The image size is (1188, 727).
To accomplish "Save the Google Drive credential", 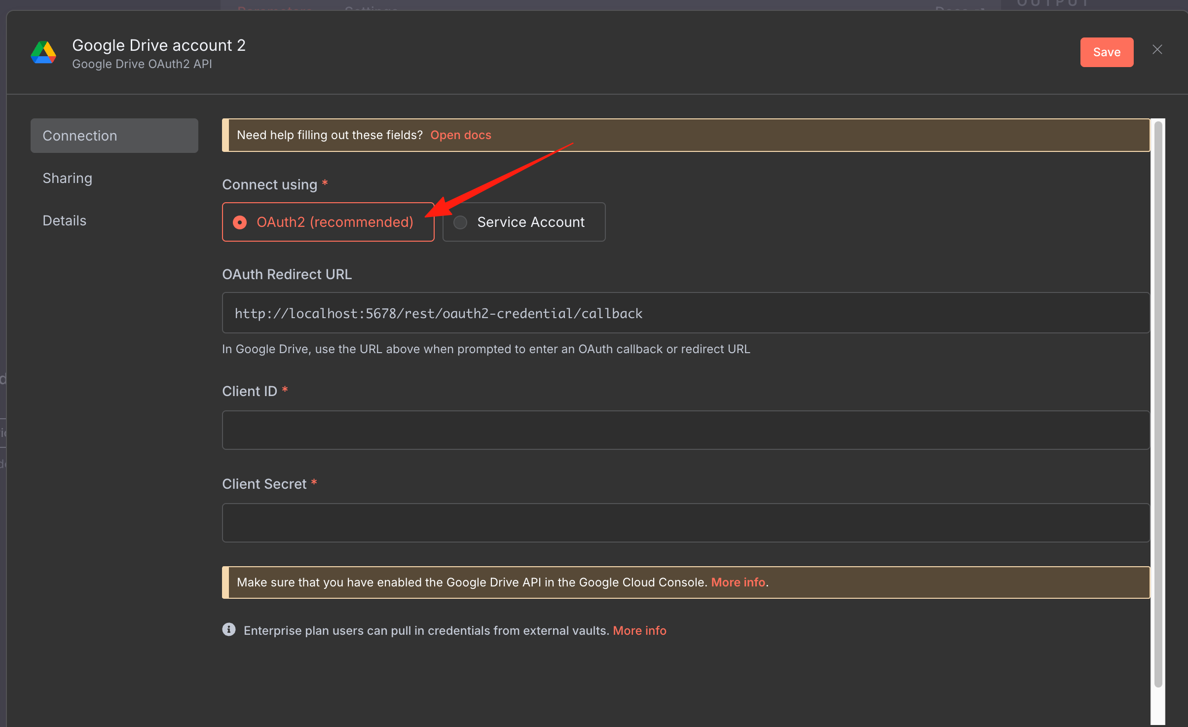I will [1107, 52].
